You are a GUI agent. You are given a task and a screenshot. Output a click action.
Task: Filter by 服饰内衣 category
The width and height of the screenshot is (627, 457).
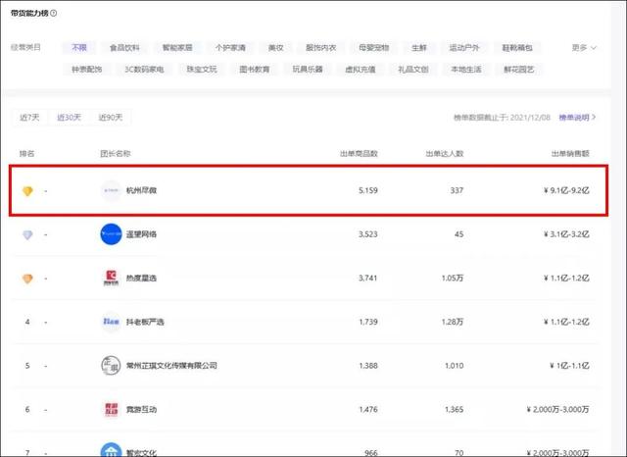pos(320,48)
